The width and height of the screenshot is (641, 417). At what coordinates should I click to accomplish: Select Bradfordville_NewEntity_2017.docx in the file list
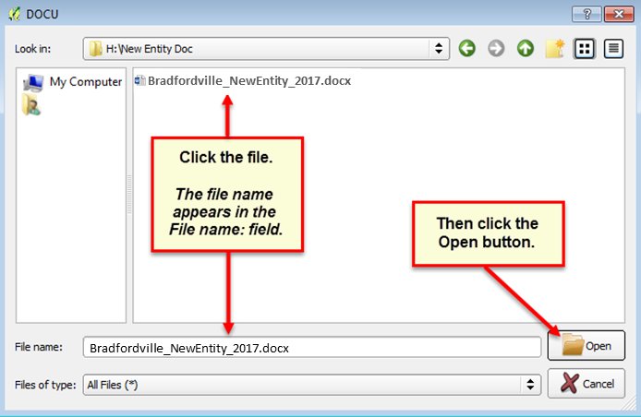[242, 80]
